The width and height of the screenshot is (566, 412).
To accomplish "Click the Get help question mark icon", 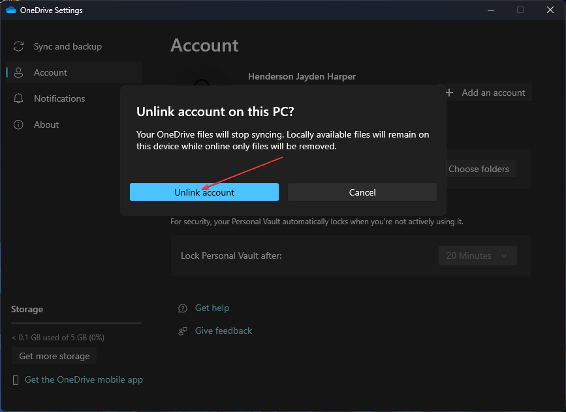I will point(182,308).
